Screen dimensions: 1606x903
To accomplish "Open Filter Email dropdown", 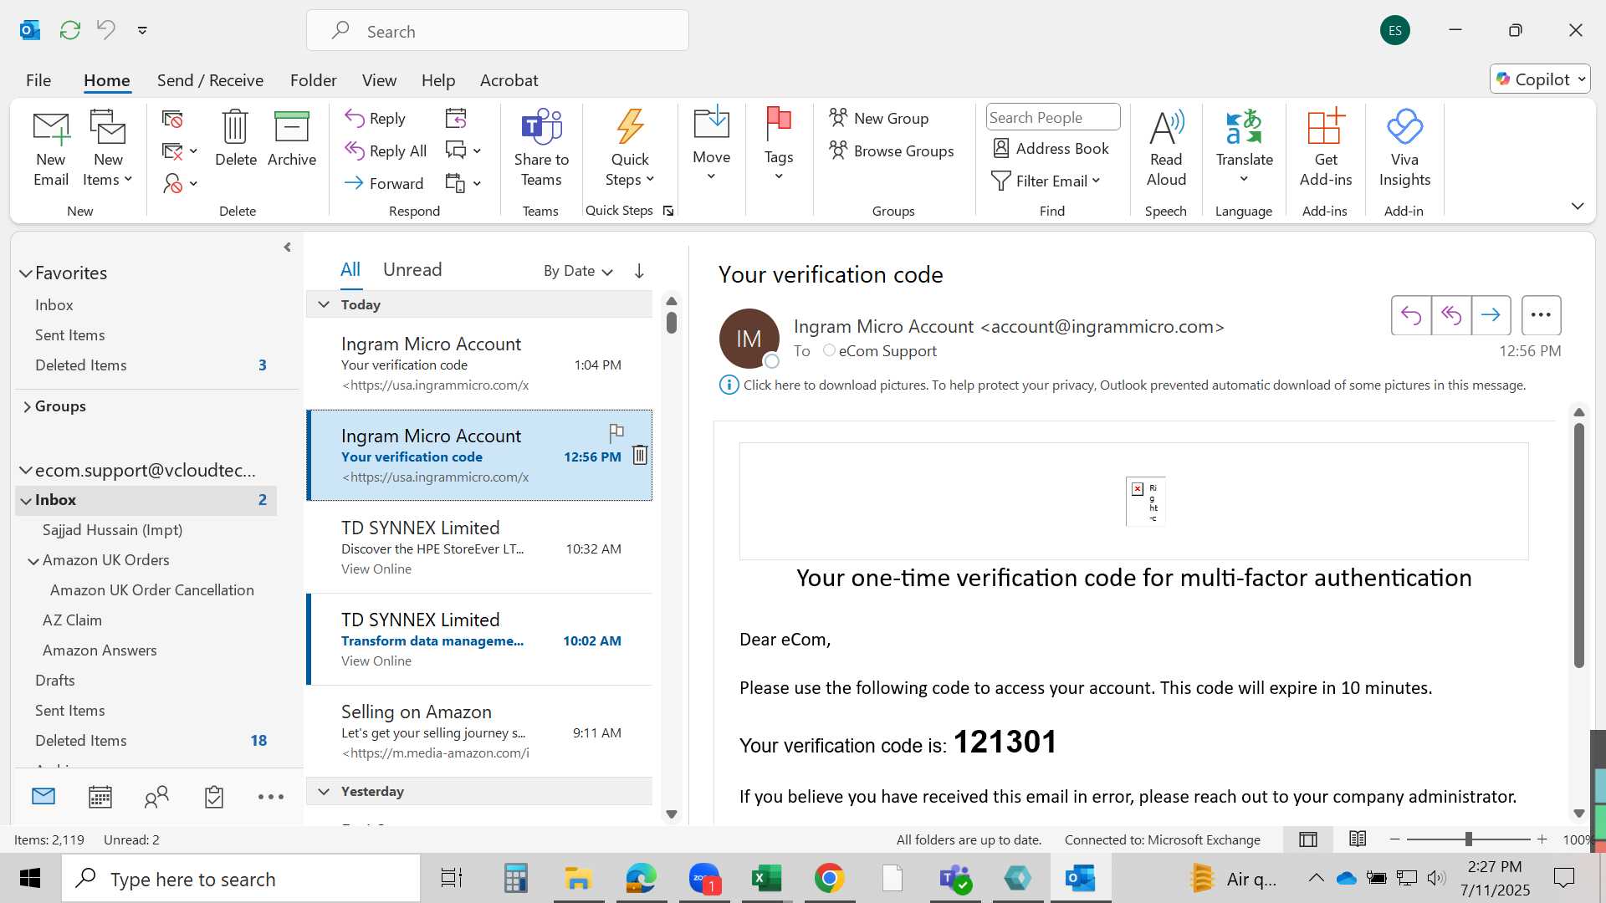I will coord(1046,181).
